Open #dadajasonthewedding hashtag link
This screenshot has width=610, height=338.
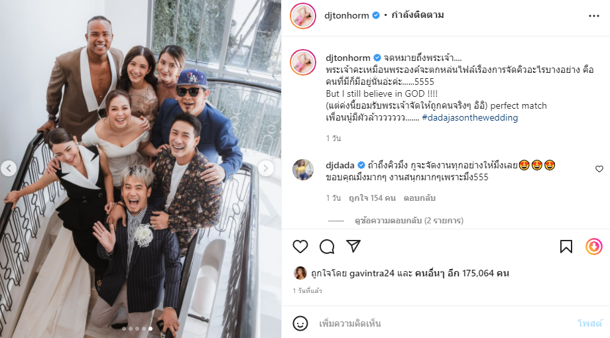[x=469, y=117]
